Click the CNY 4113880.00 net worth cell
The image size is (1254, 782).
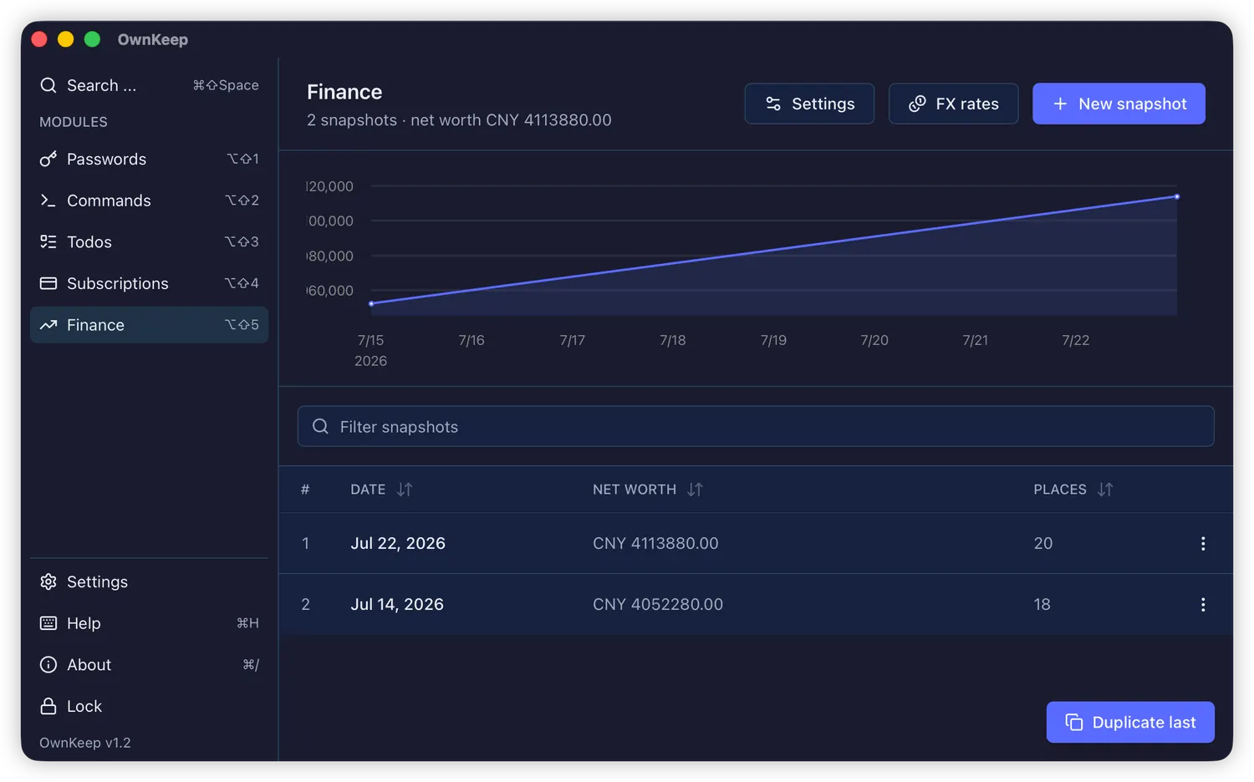pyautogui.click(x=655, y=543)
